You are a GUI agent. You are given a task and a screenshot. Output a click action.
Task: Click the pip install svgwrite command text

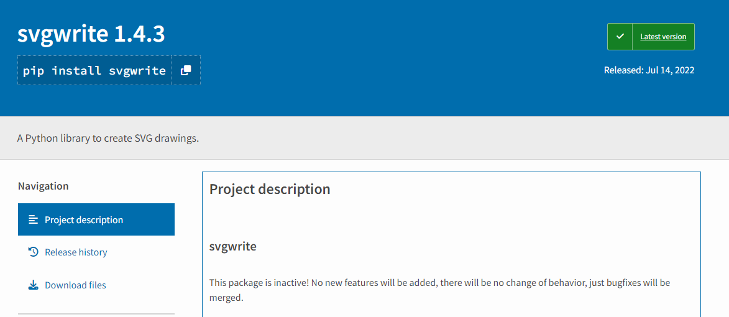point(94,71)
